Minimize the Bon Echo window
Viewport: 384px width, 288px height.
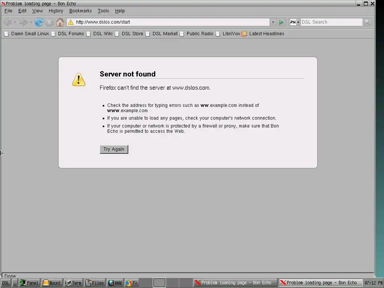point(358,3)
